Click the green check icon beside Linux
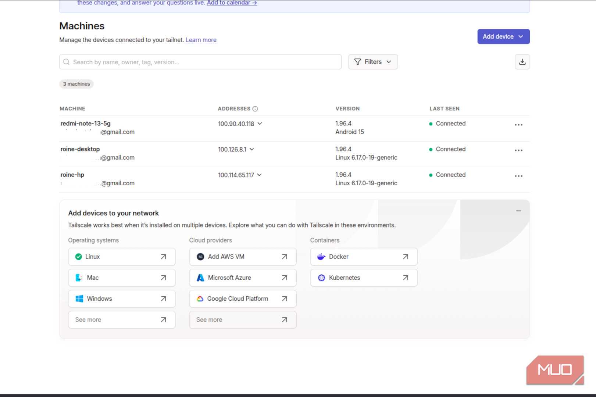 tap(78, 257)
